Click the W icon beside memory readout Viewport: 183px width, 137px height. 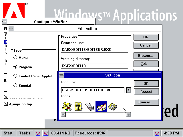(46, 133)
